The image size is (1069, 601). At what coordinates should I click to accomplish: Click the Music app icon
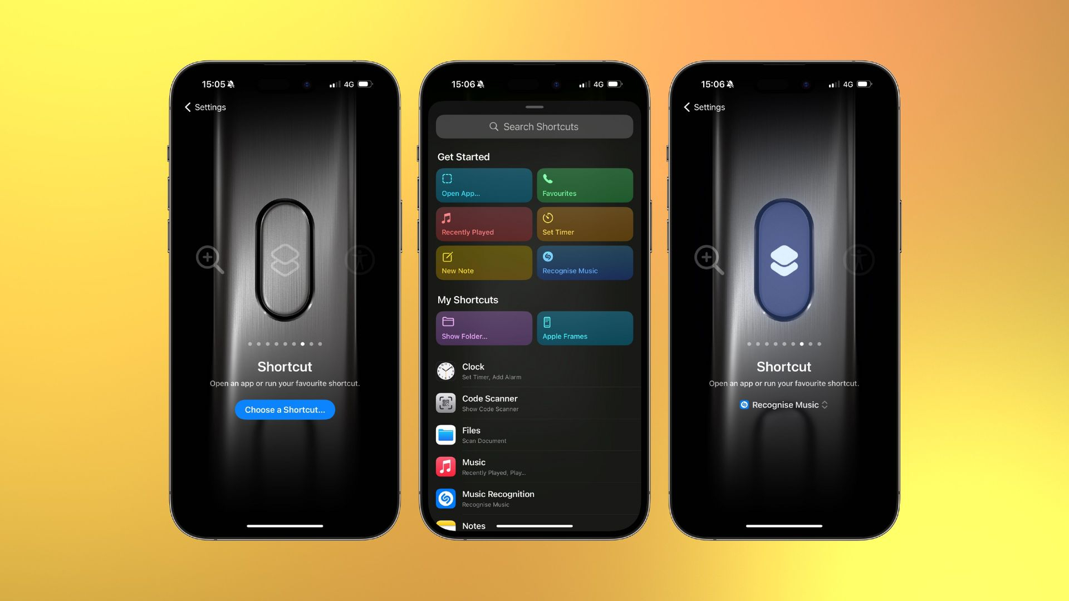pos(445,466)
